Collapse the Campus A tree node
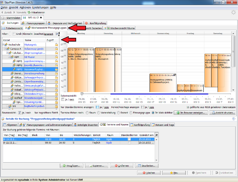238x182 pixels. pos(5,49)
